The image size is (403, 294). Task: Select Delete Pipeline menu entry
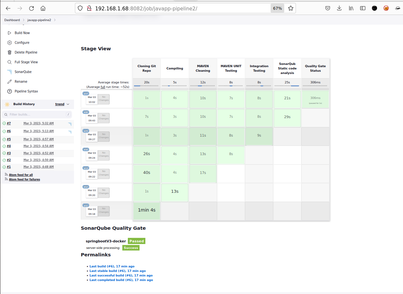point(26,52)
